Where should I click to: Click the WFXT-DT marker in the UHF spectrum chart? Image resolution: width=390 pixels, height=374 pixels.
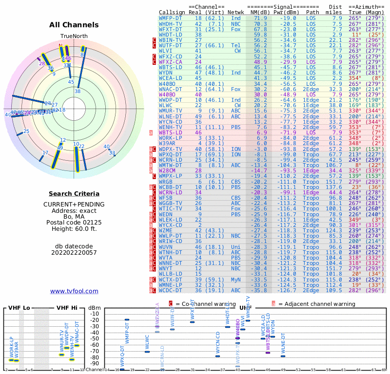click(x=192, y=322)
